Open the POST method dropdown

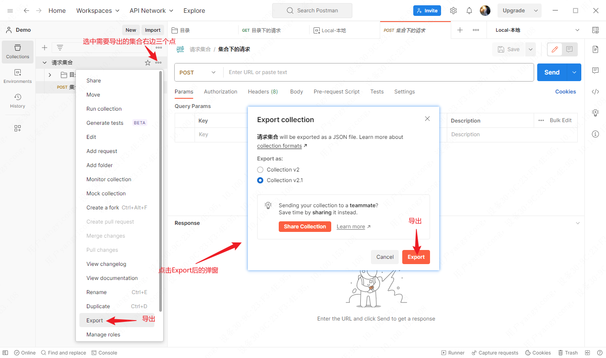coord(198,72)
